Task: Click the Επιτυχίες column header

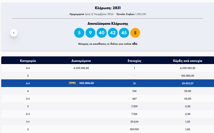Action: [134, 61]
